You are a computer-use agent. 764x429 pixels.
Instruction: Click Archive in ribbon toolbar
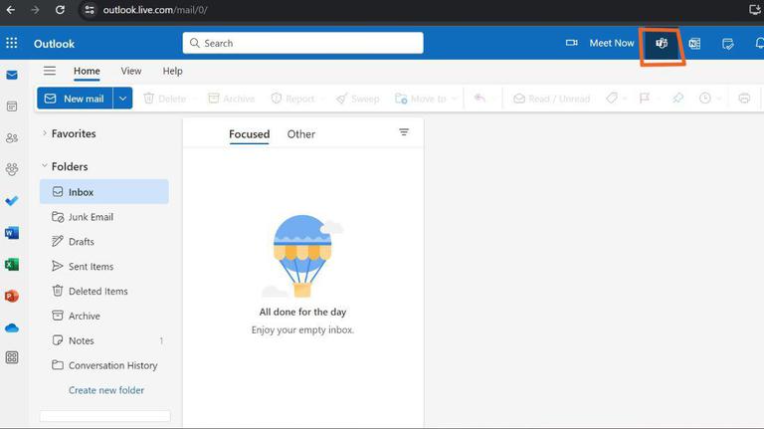tap(232, 99)
